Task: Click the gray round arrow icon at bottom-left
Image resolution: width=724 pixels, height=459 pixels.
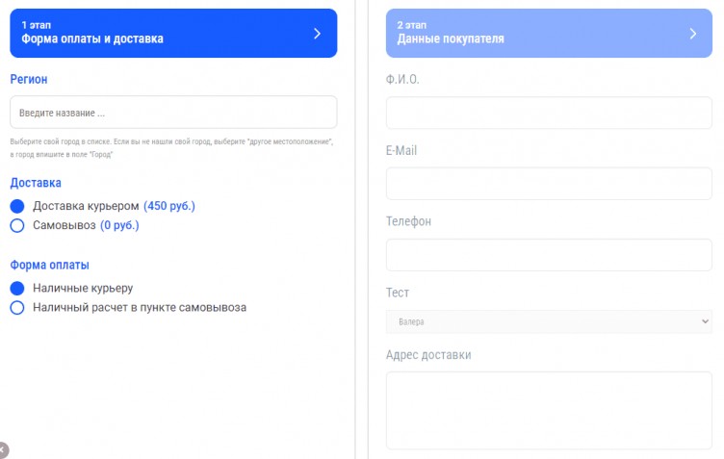Action: coord(3,449)
